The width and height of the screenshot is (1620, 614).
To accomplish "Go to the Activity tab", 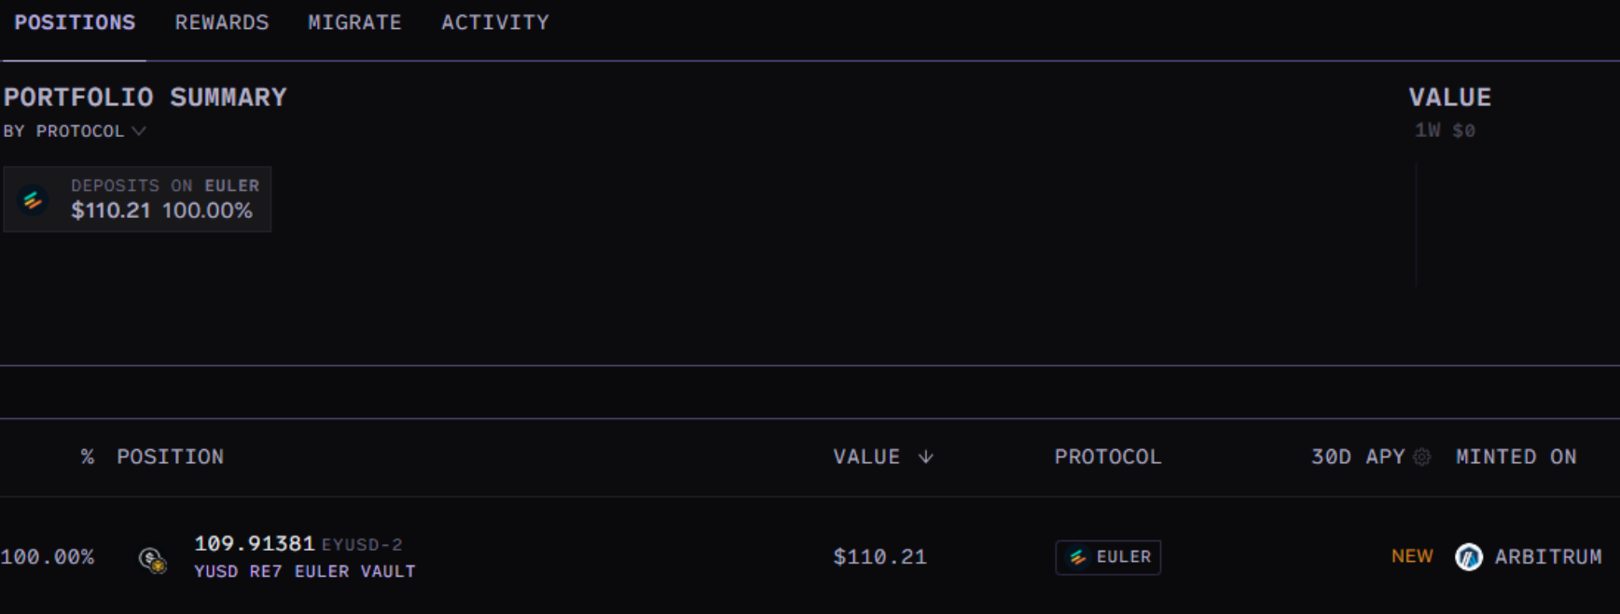I will [495, 22].
